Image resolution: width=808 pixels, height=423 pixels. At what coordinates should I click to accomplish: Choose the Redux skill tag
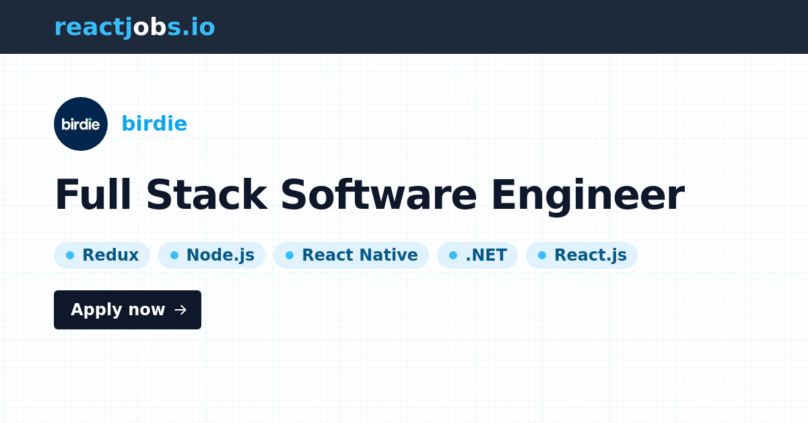(102, 255)
